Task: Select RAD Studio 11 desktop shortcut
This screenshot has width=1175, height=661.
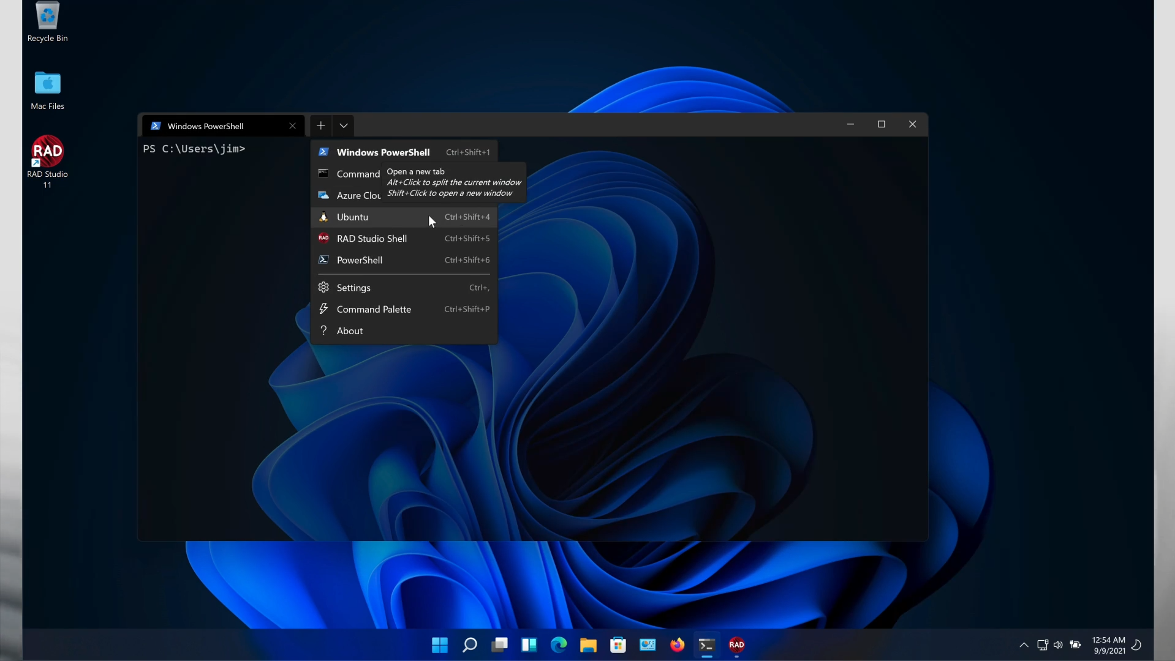Action: pyautogui.click(x=47, y=162)
